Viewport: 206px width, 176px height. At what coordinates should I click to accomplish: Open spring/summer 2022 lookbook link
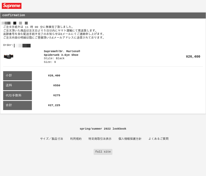tap(103, 129)
